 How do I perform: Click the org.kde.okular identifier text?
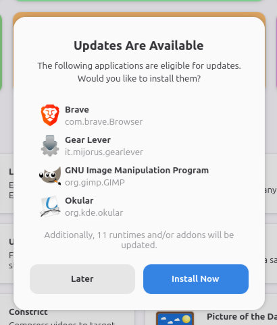[94, 212]
